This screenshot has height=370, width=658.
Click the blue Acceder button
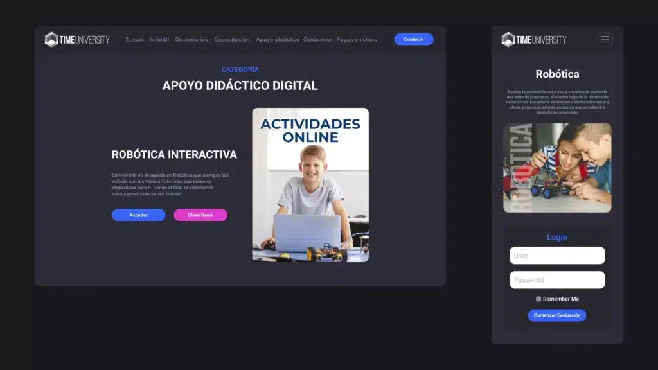tap(138, 215)
